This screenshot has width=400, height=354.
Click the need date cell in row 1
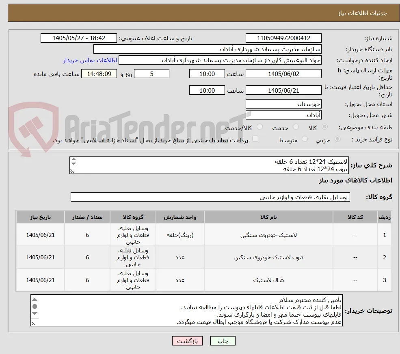(40, 235)
